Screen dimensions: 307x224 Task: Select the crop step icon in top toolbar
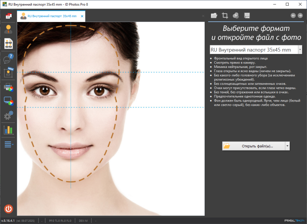(x=225, y=15)
